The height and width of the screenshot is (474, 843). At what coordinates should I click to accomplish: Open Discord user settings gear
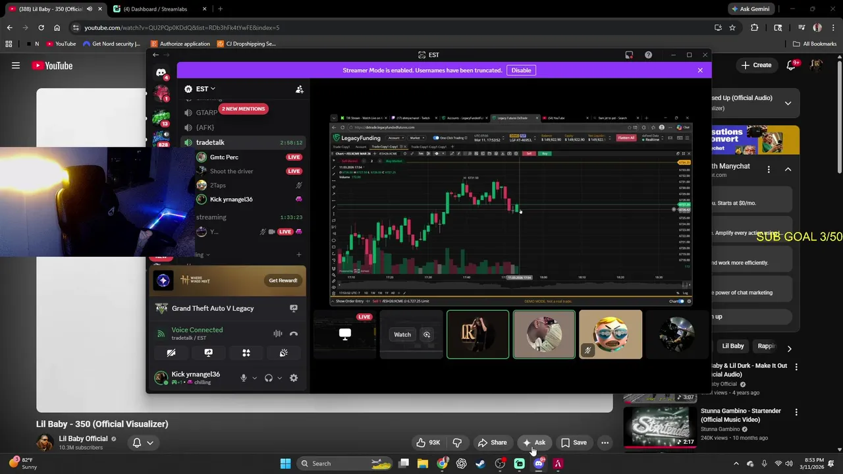[294, 378]
